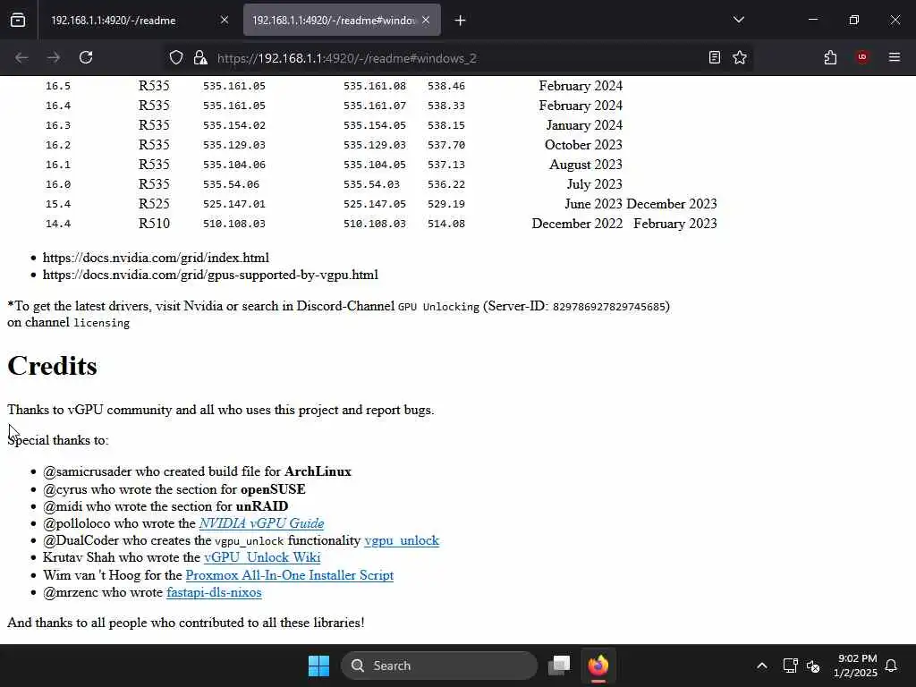This screenshot has width=916, height=687.
Task: Open the Firefox View tab list icon
Action: click(x=18, y=20)
